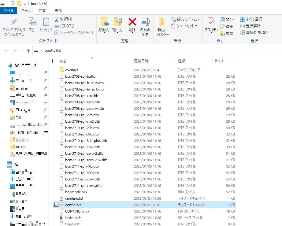The image size is (282, 226).
Task: Select bcm2709-rpi-cm2.dtb file
Action: pyautogui.click(x=145, y=121)
